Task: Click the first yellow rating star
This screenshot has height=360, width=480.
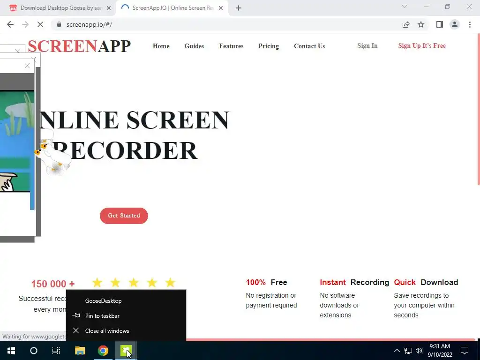Action: 97,282
